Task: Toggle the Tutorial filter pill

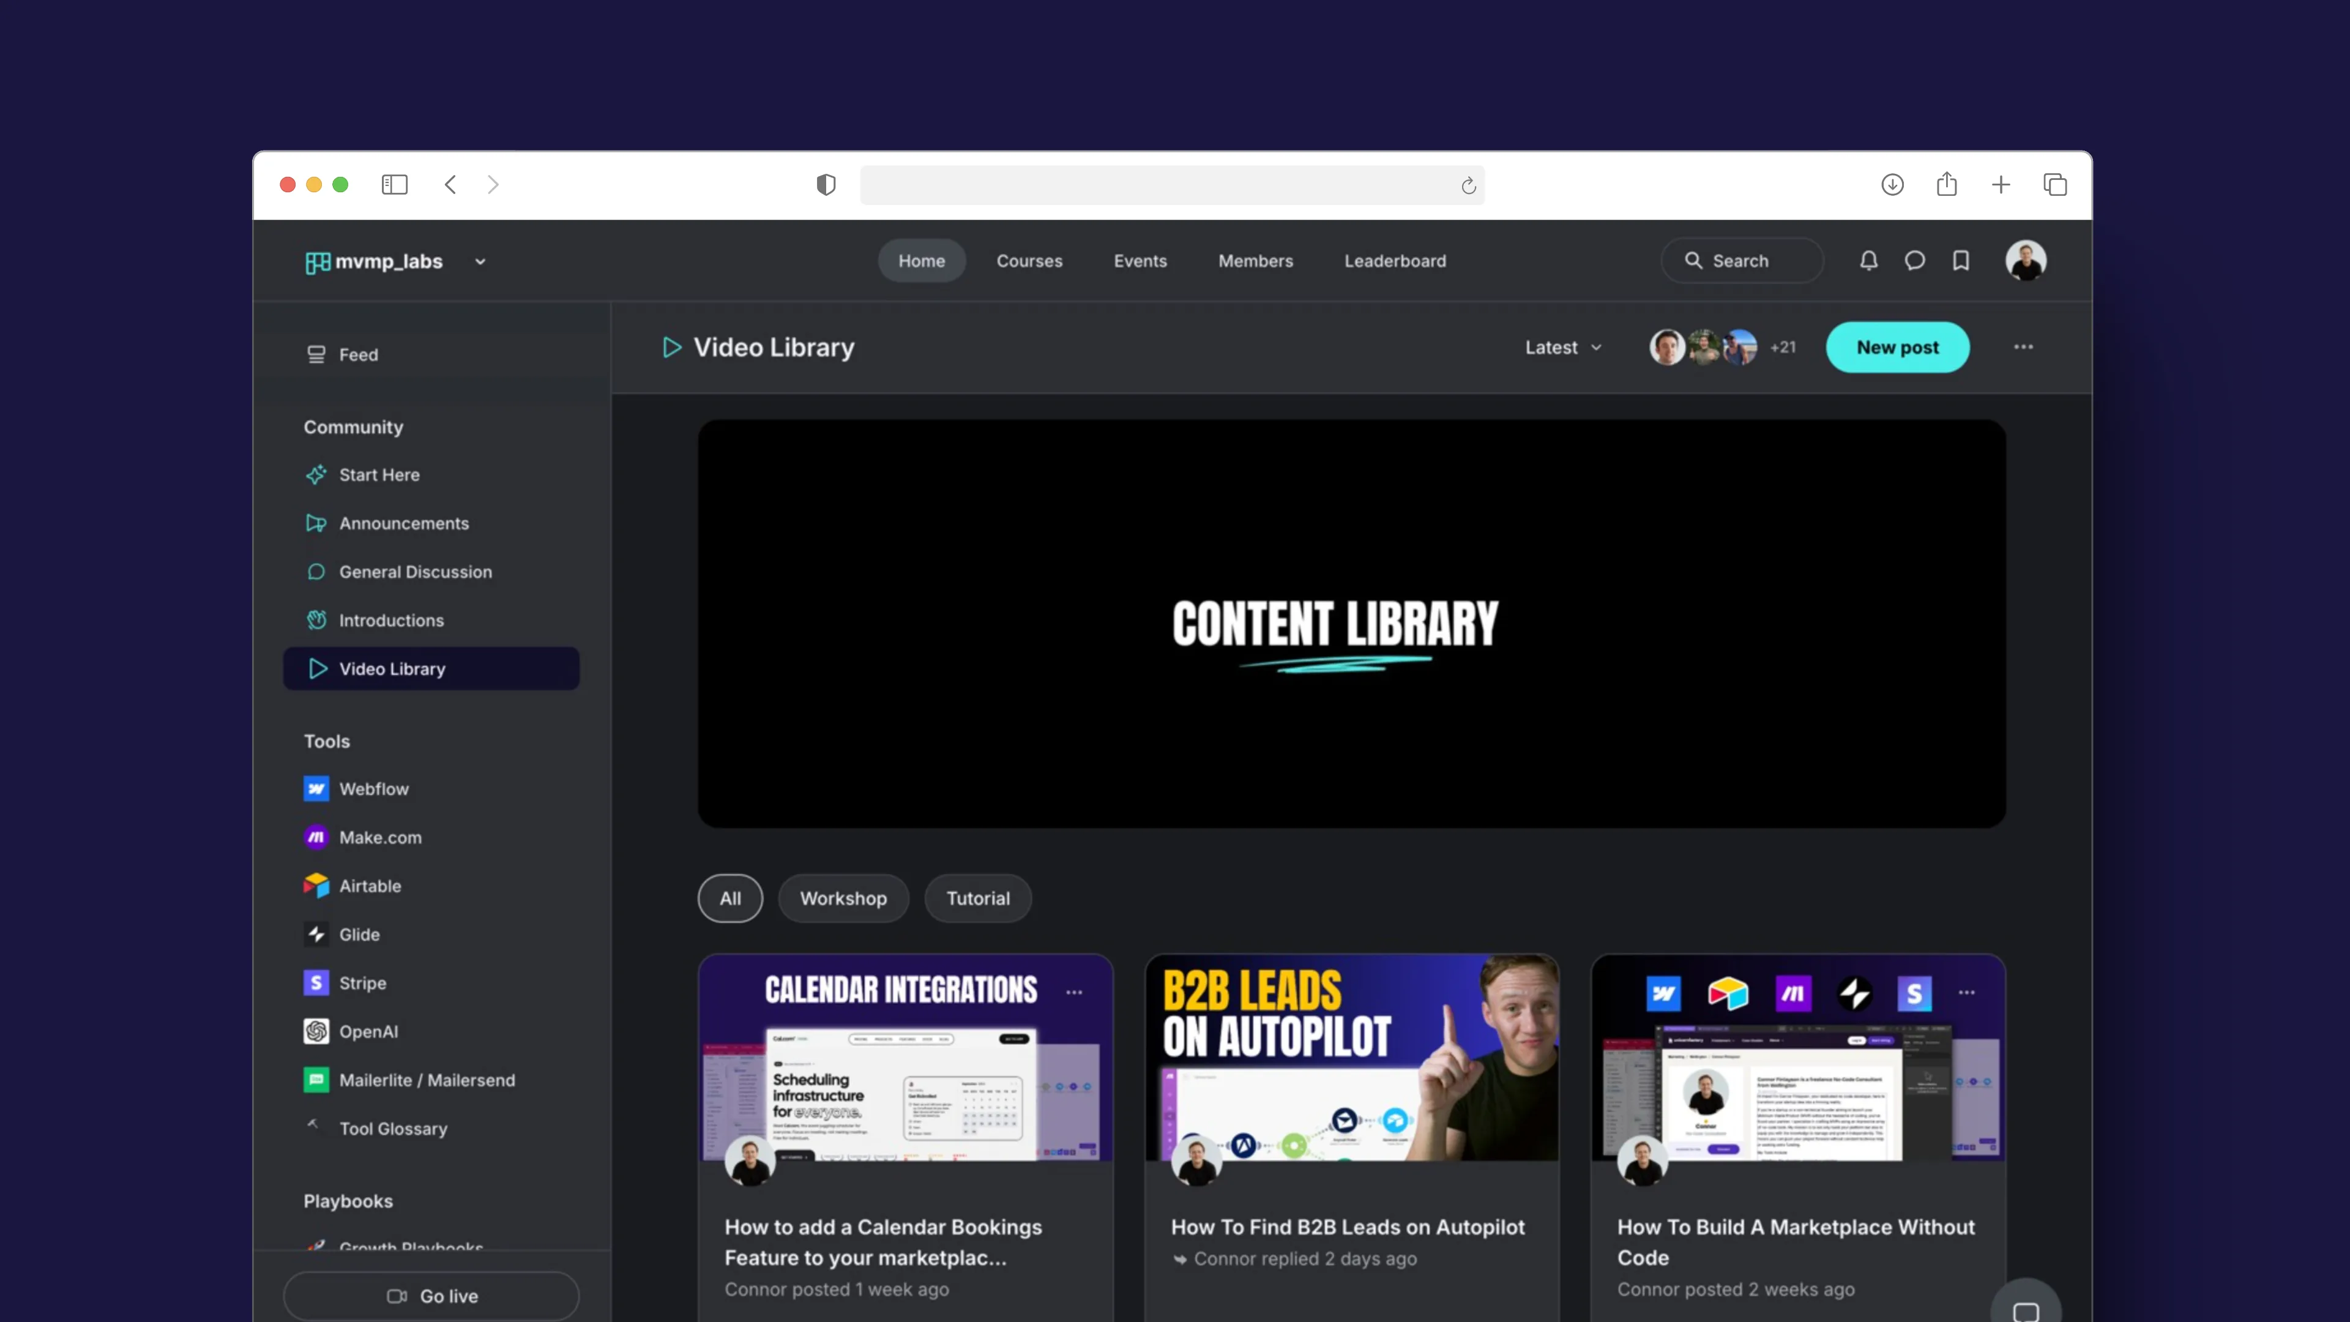Action: pos(977,898)
